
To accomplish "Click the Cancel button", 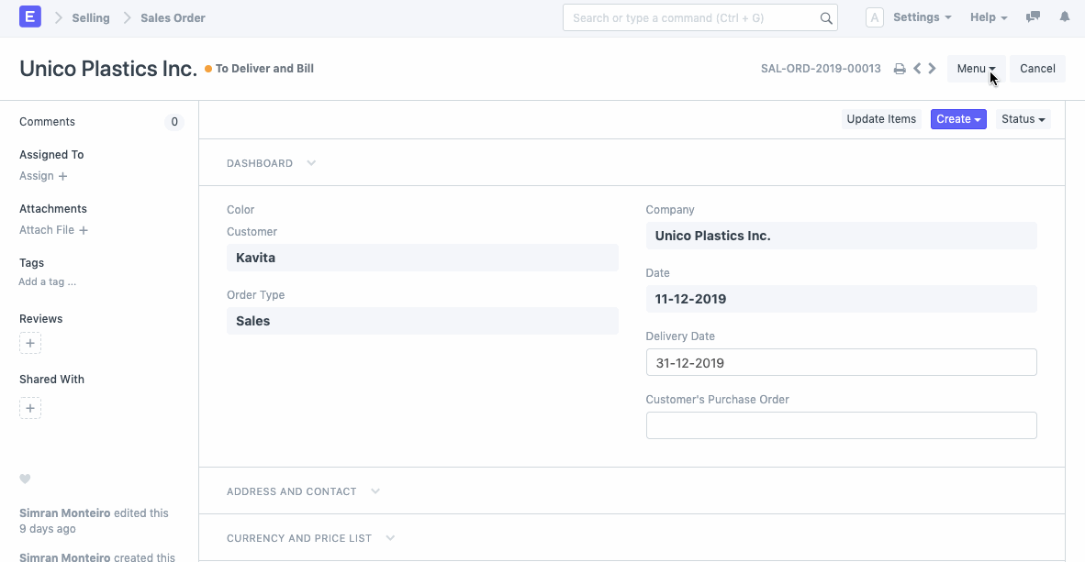I will pyautogui.click(x=1037, y=69).
